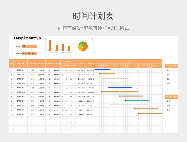Toggle 渠道4 checkbox in 营销活动11 row

coord(75,70)
